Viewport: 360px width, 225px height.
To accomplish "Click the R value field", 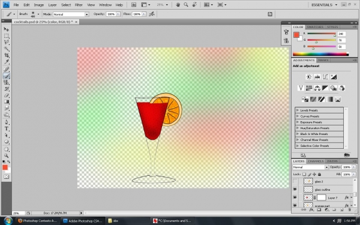I will [341, 34].
